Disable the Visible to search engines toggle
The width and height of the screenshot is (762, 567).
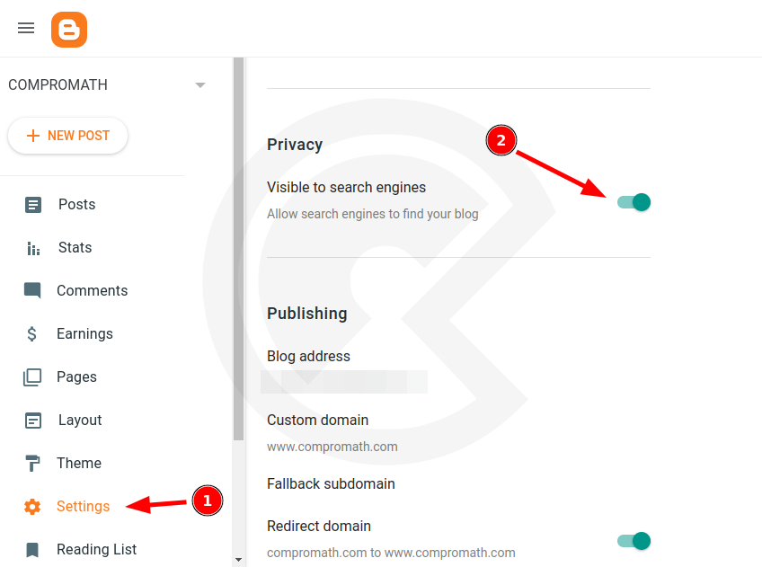634,202
